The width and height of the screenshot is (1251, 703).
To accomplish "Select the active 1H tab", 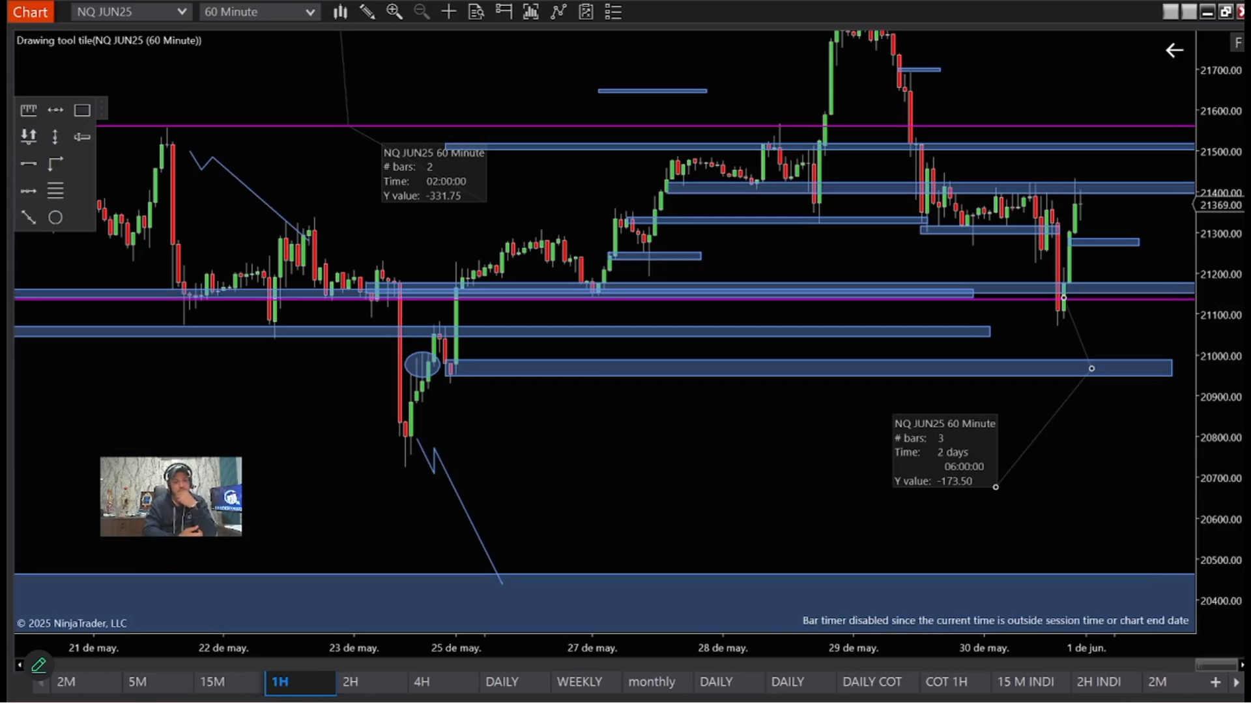I will (x=300, y=682).
